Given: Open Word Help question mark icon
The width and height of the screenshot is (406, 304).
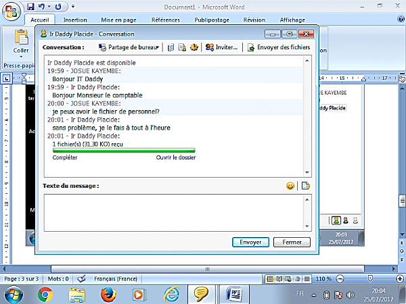Looking at the screenshot, I should pyautogui.click(x=401, y=19).
